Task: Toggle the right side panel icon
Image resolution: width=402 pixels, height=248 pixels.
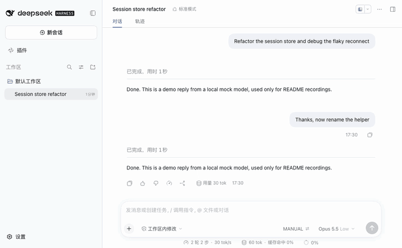Action: (x=393, y=9)
